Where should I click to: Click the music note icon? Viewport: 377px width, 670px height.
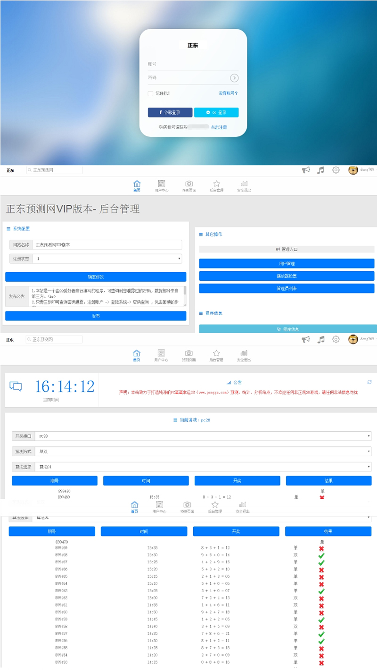click(321, 170)
